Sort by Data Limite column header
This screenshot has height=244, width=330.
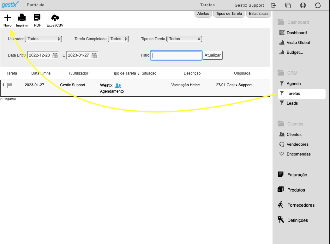41,73
